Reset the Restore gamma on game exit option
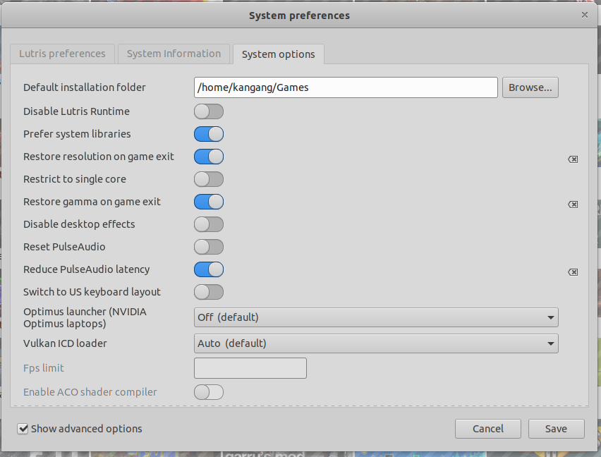Image resolution: width=601 pixels, height=457 pixels. 573,205
